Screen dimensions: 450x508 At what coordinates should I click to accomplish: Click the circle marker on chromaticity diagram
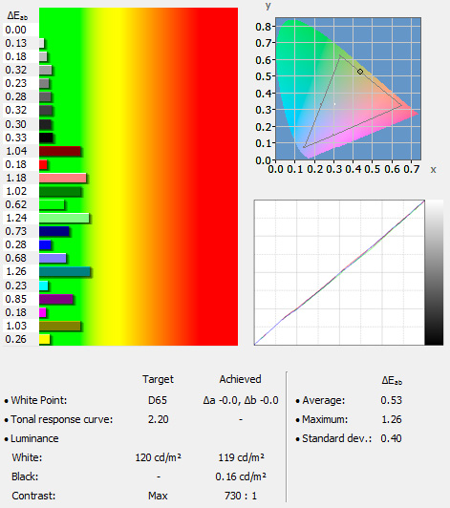coord(360,72)
